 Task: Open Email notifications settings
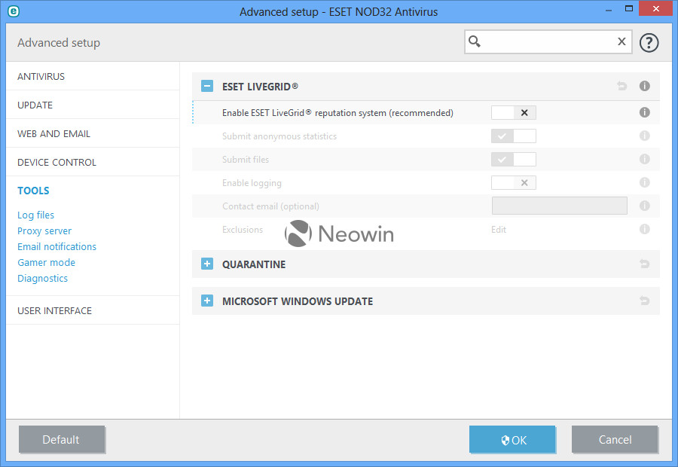[x=56, y=246]
